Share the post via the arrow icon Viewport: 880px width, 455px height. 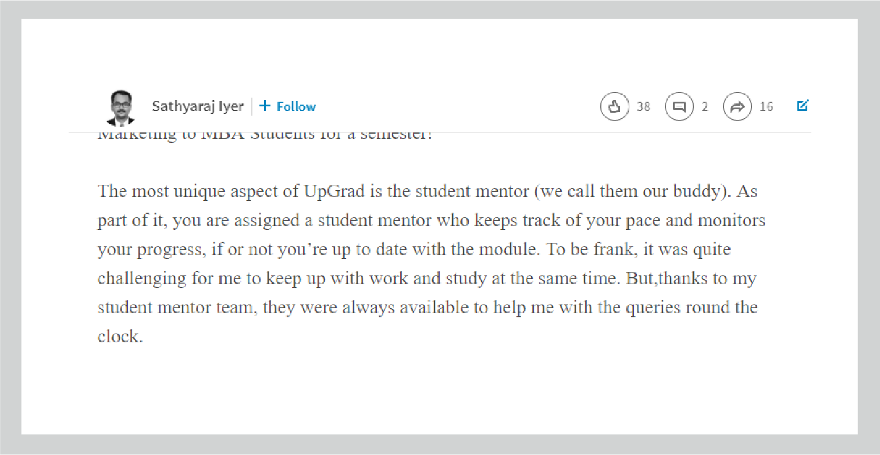(x=738, y=107)
